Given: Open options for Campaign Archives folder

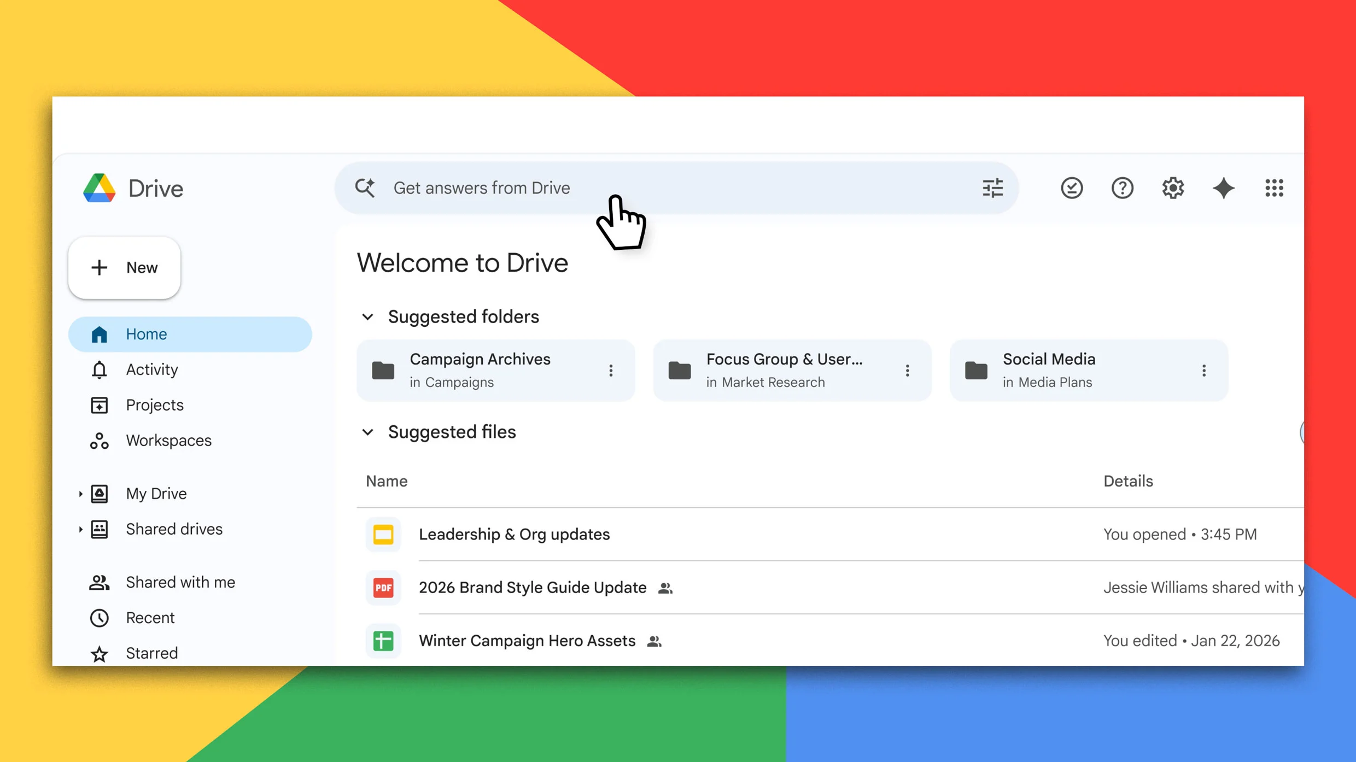Looking at the screenshot, I should (x=611, y=371).
